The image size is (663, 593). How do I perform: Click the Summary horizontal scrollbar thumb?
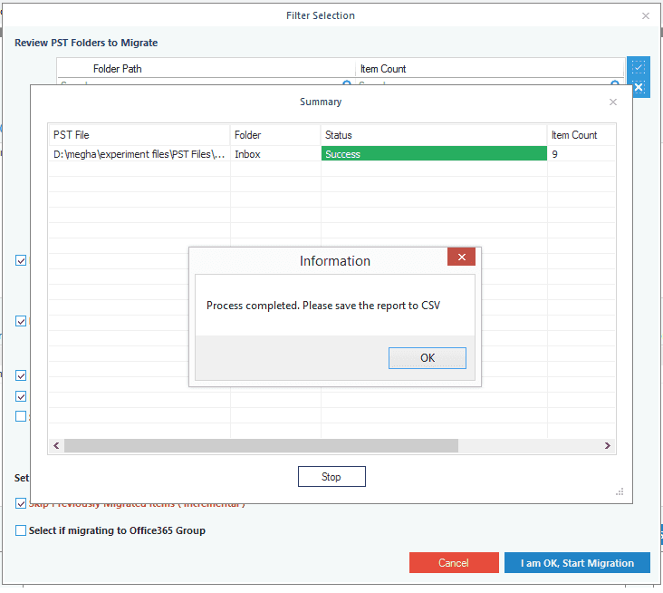tap(261, 445)
